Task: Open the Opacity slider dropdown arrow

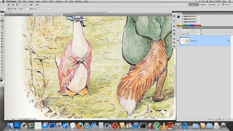Action: point(201,31)
